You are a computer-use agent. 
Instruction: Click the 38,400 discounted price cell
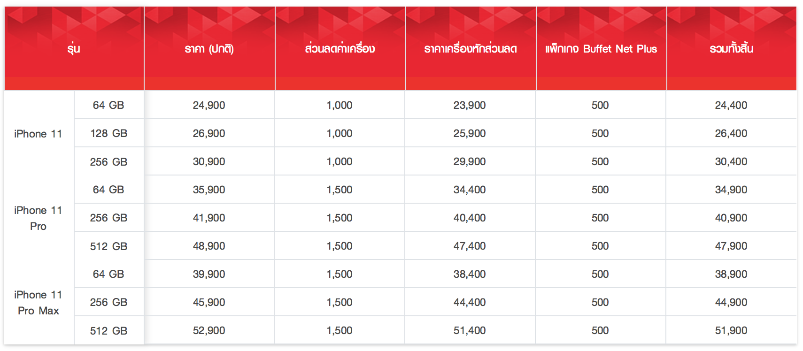pos(470,274)
